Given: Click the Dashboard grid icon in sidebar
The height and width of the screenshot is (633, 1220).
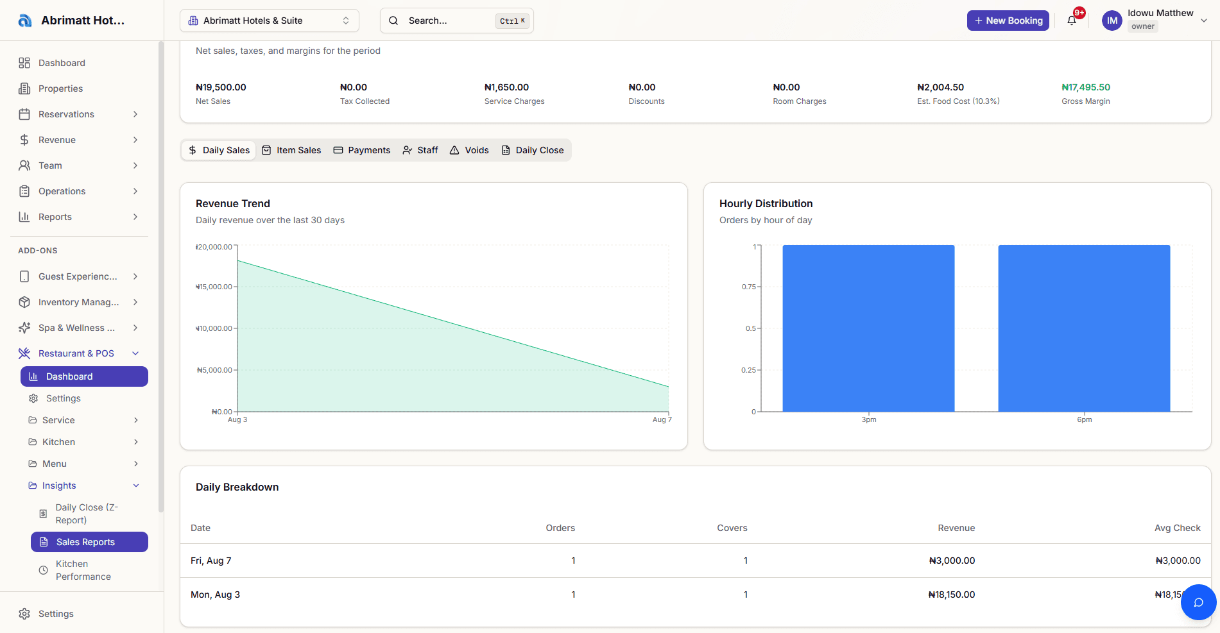Looking at the screenshot, I should 24,63.
